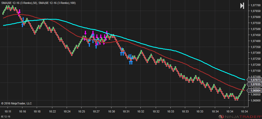The height and width of the screenshot is (119, 262).
Task: Click the SMA 50 price marker 1,06984
Action: click(254, 91)
